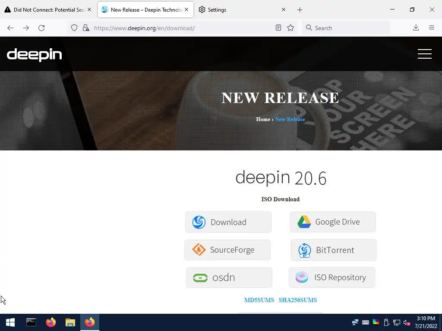The height and width of the screenshot is (331, 442).
Task: Open first Firefox icon on taskbar
Action: click(51, 322)
